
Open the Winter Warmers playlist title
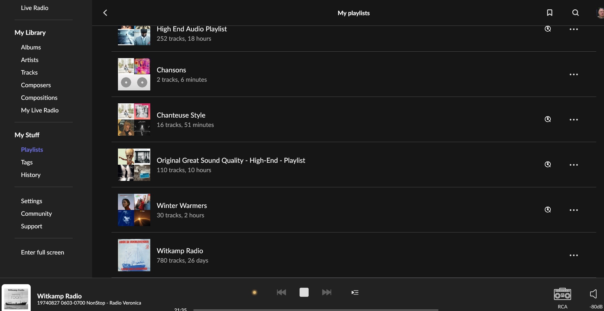182,206
